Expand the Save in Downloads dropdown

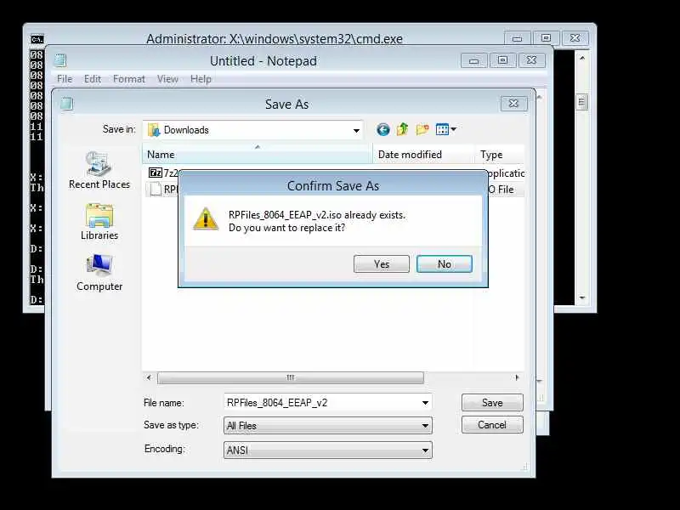pos(356,130)
